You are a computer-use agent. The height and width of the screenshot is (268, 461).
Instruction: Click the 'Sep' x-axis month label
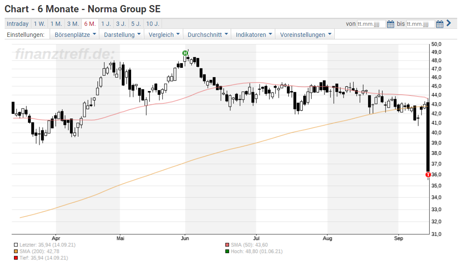pyautogui.click(x=398, y=238)
